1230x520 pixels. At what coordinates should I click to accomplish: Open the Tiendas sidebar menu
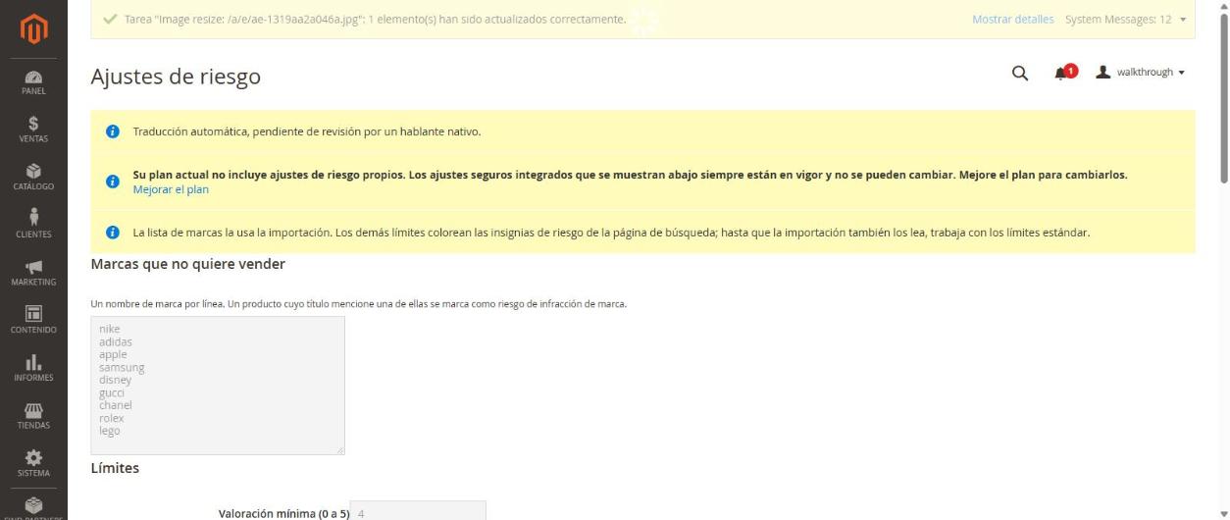33,415
